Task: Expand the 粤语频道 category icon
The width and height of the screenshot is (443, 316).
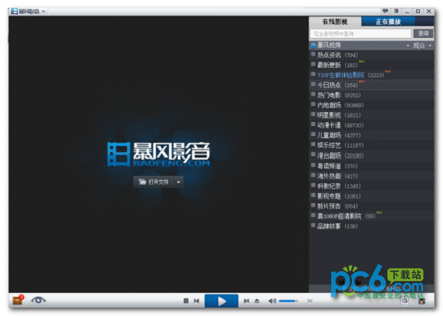Action: 313,165
